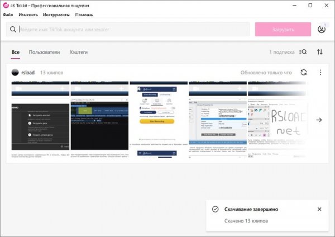Click the '1 подписка' text
The height and width of the screenshot is (237, 335).
pos(282,52)
